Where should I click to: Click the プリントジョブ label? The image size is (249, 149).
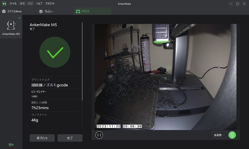[40, 80]
